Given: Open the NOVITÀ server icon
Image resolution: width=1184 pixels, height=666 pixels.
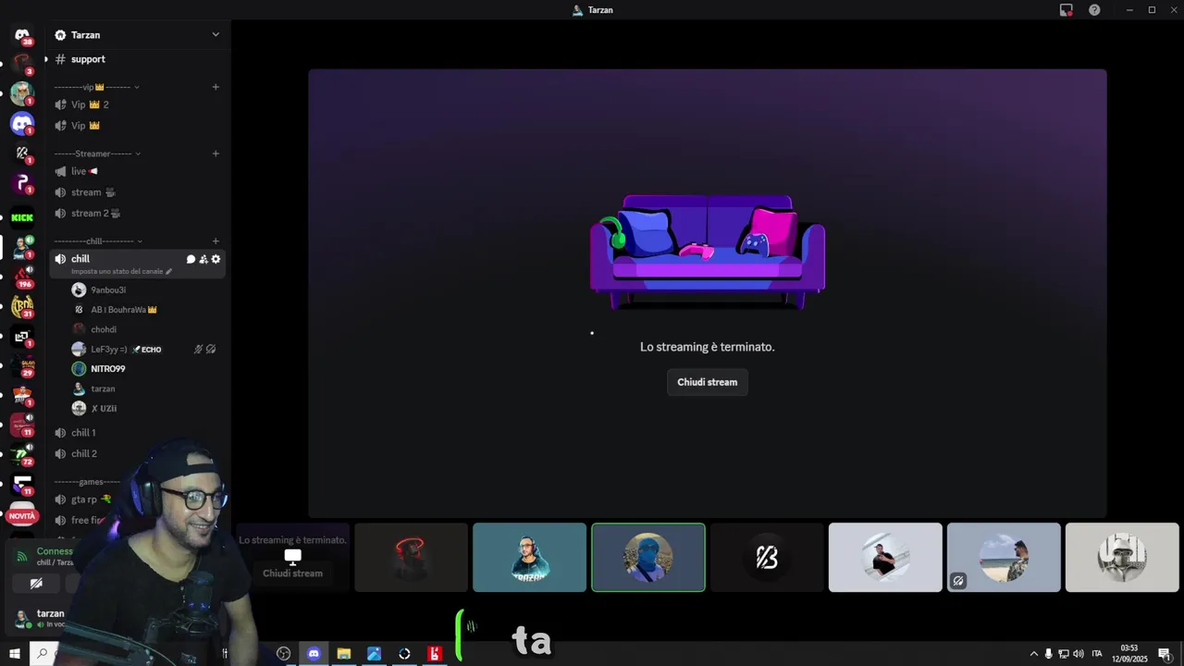Looking at the screenshot, I should click(22, 515).
